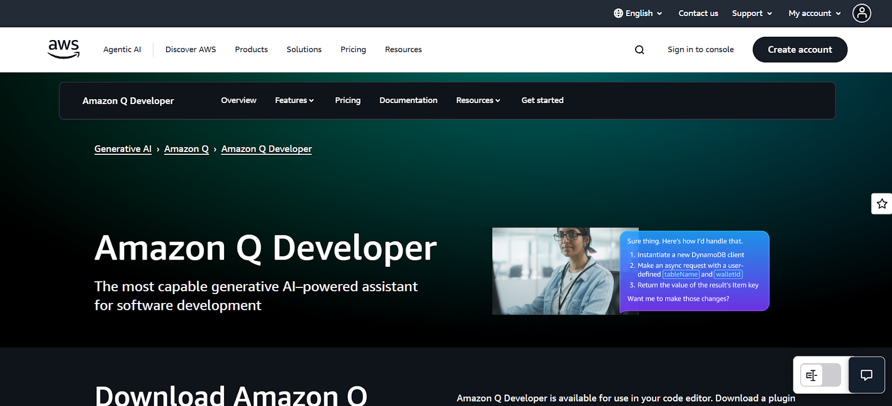Click 'Want me to make those changes?' text
This screenshot has height=406, width=892.
[678, 299]
